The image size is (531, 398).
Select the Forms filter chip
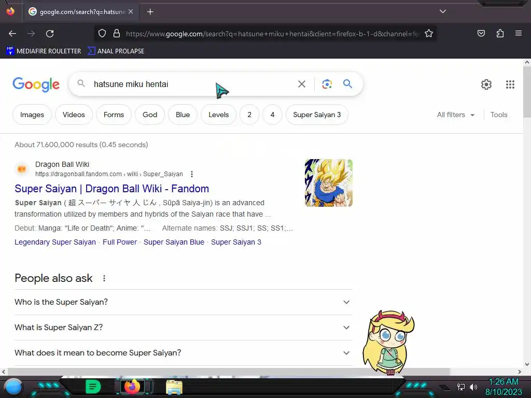click(114, 115)
